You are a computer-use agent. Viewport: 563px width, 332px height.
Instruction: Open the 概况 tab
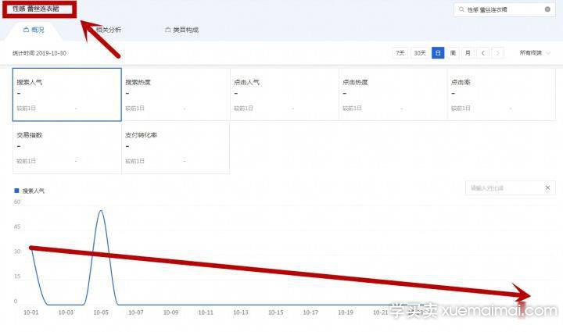(34, 30)
